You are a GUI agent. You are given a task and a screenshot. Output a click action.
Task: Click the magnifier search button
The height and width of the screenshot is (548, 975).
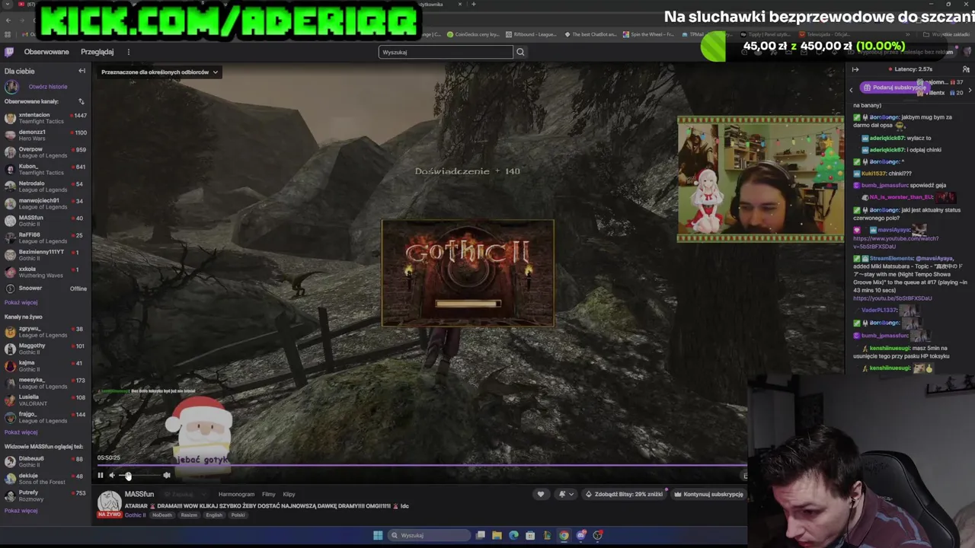(520, 52)
